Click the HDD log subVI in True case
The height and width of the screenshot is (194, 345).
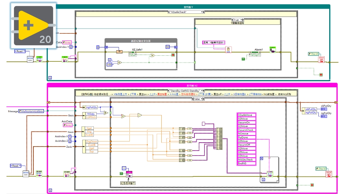227,50
